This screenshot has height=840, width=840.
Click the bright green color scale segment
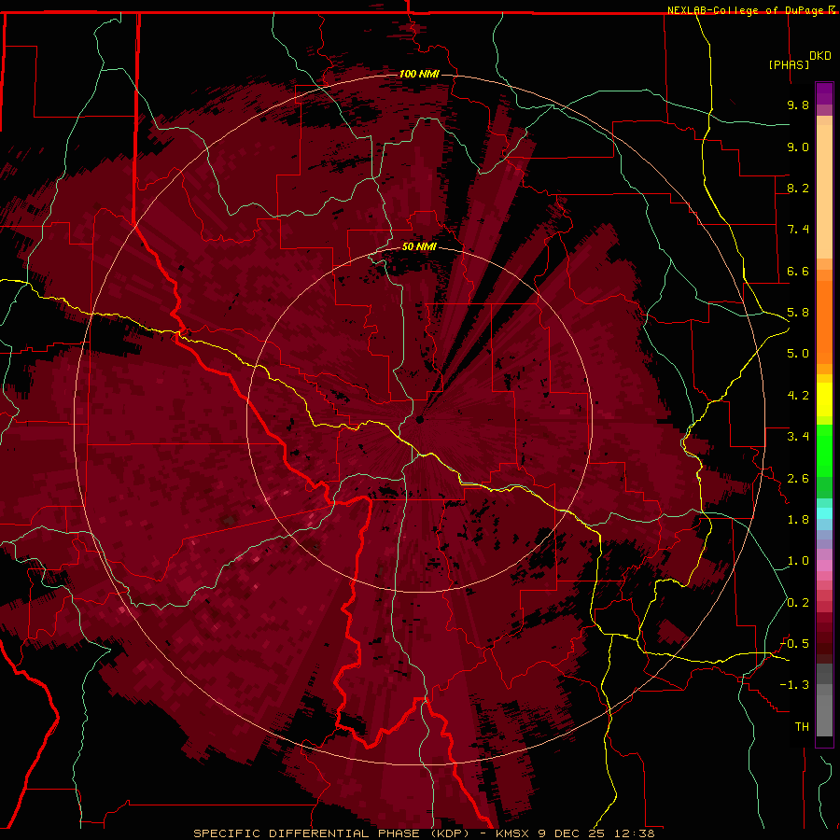(x=824, y=452)
